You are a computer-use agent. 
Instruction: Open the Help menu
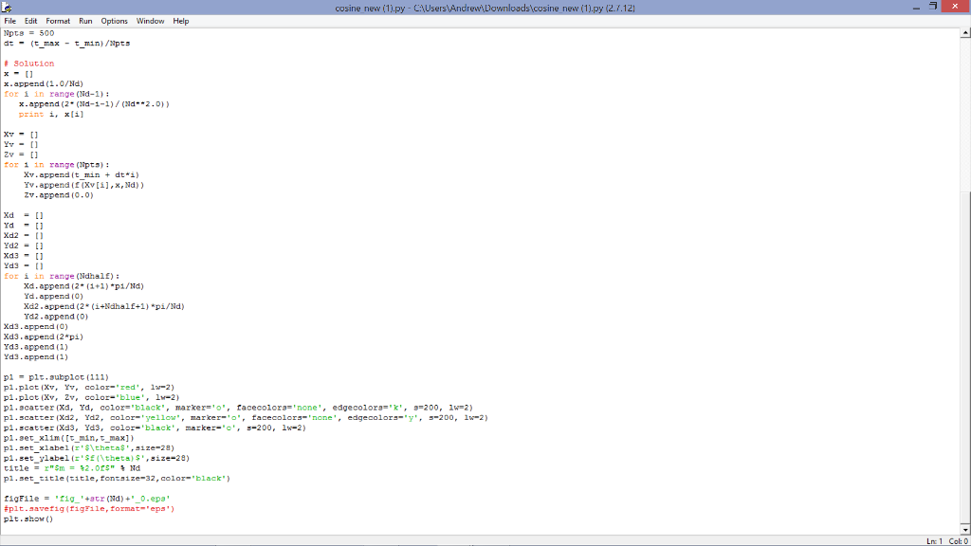[178, 20]
